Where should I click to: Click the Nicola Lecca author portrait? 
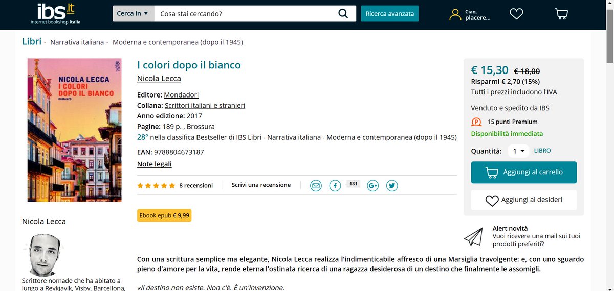pos(43,255)
